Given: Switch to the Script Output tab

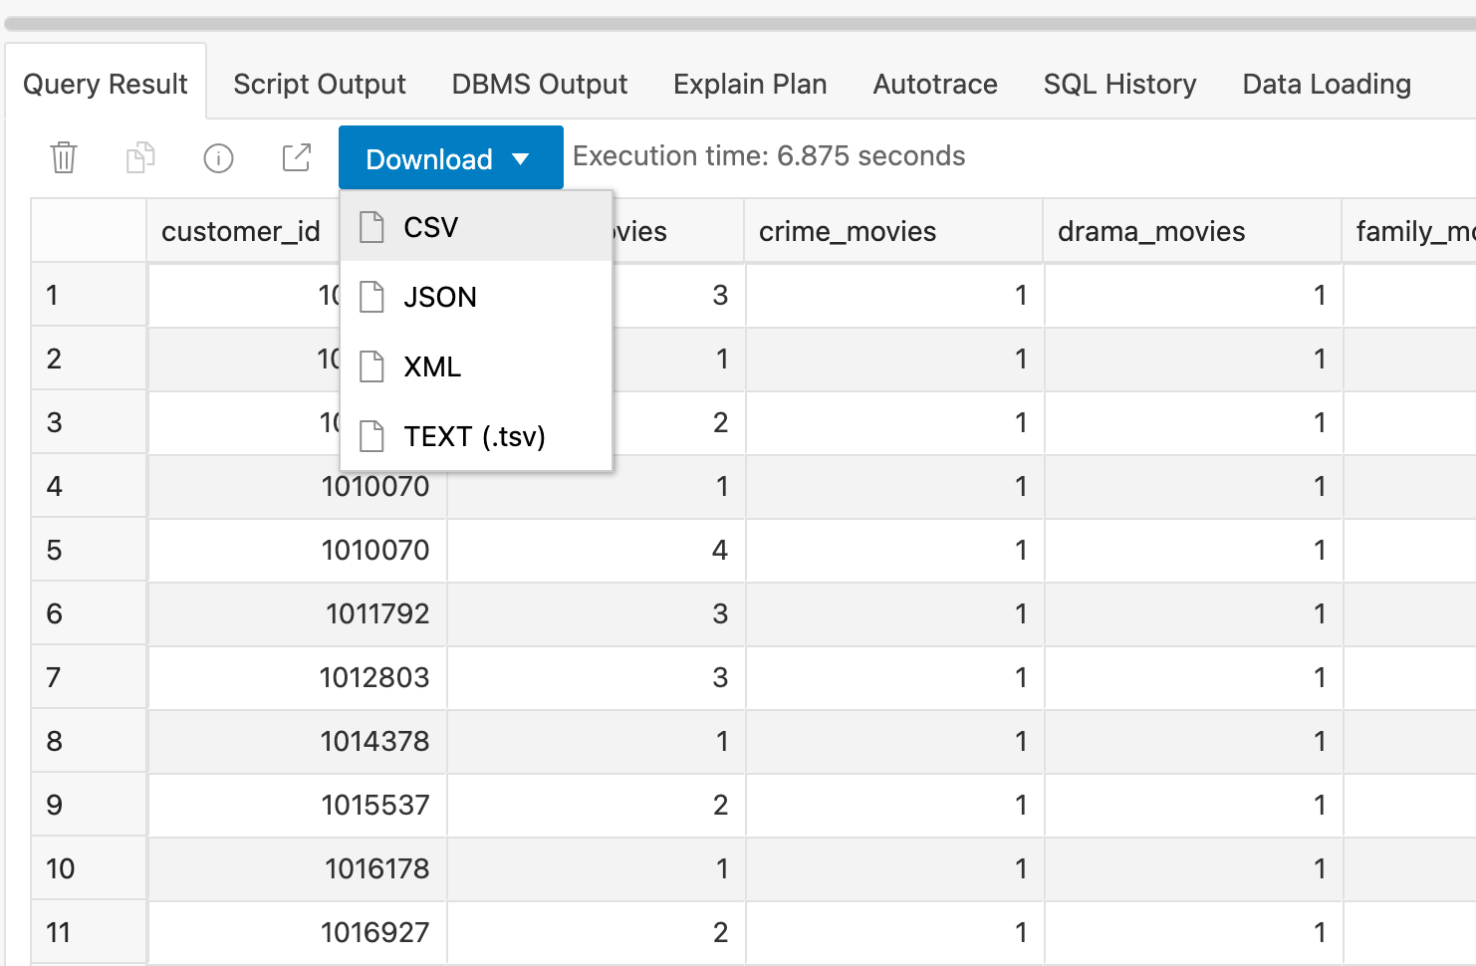Looking at the screenshot, I should point(319,84).
